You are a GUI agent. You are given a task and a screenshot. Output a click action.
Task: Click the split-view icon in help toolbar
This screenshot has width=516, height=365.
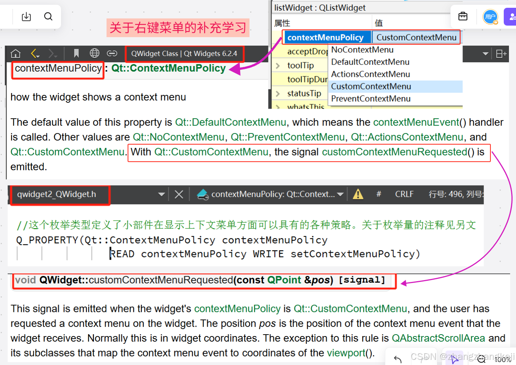point(501,54)
